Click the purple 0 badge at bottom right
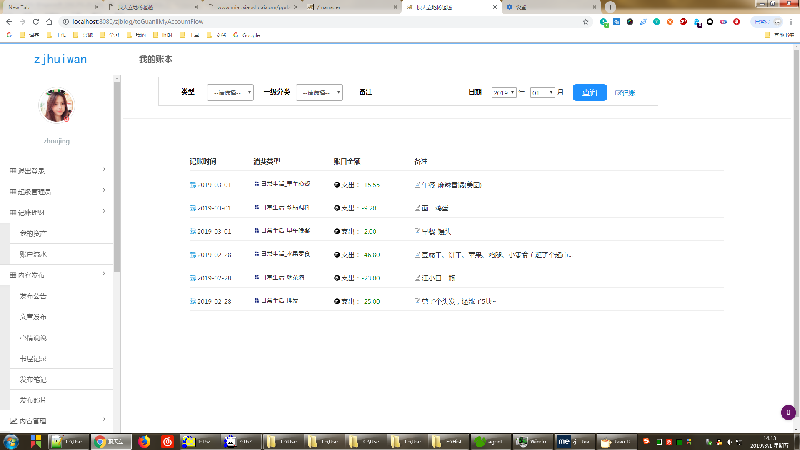Screen dimensions: 800x450 pos(788,412)
